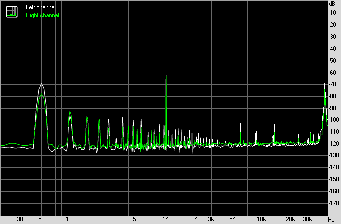341x224 pixels.
Task: Click the '1K' frequency axis label
Action: point(166,219)
